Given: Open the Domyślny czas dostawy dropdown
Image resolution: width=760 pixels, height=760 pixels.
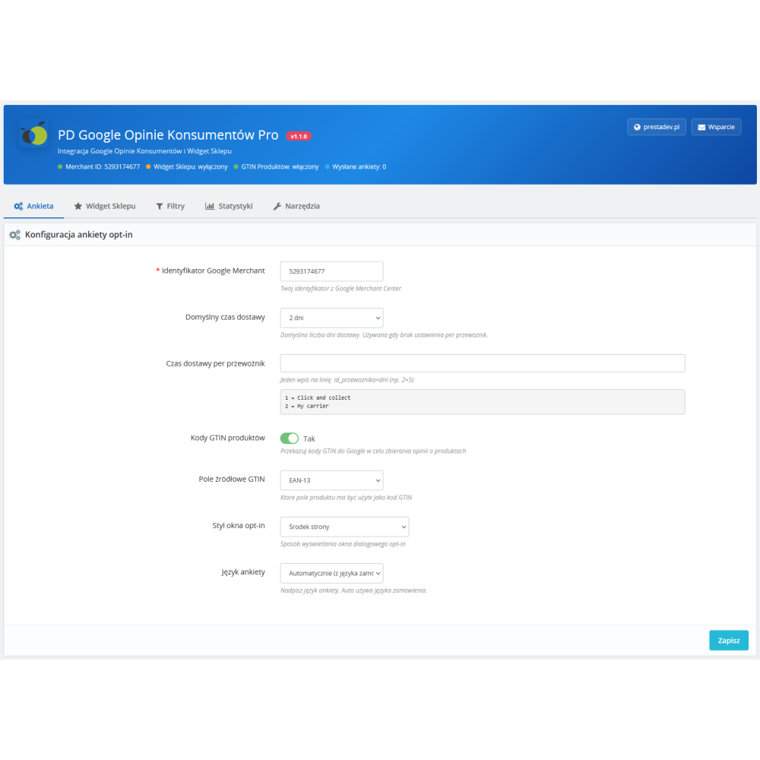Looking at the screenshot, I should click(331, 318).
